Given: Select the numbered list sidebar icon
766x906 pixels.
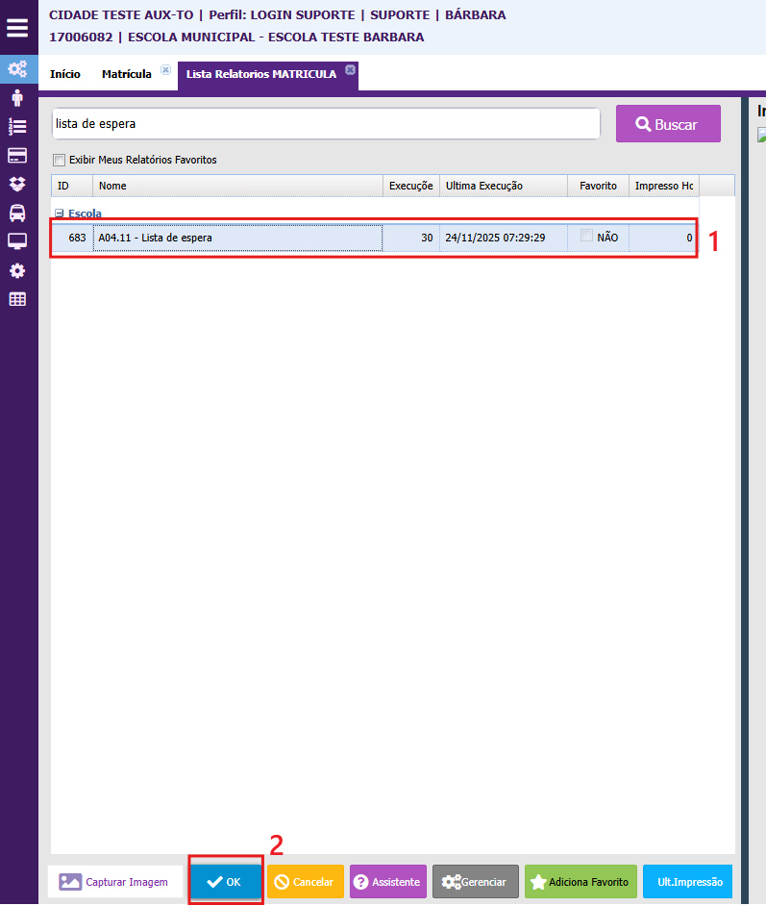Looking at the screenshot, I should 17,126.
